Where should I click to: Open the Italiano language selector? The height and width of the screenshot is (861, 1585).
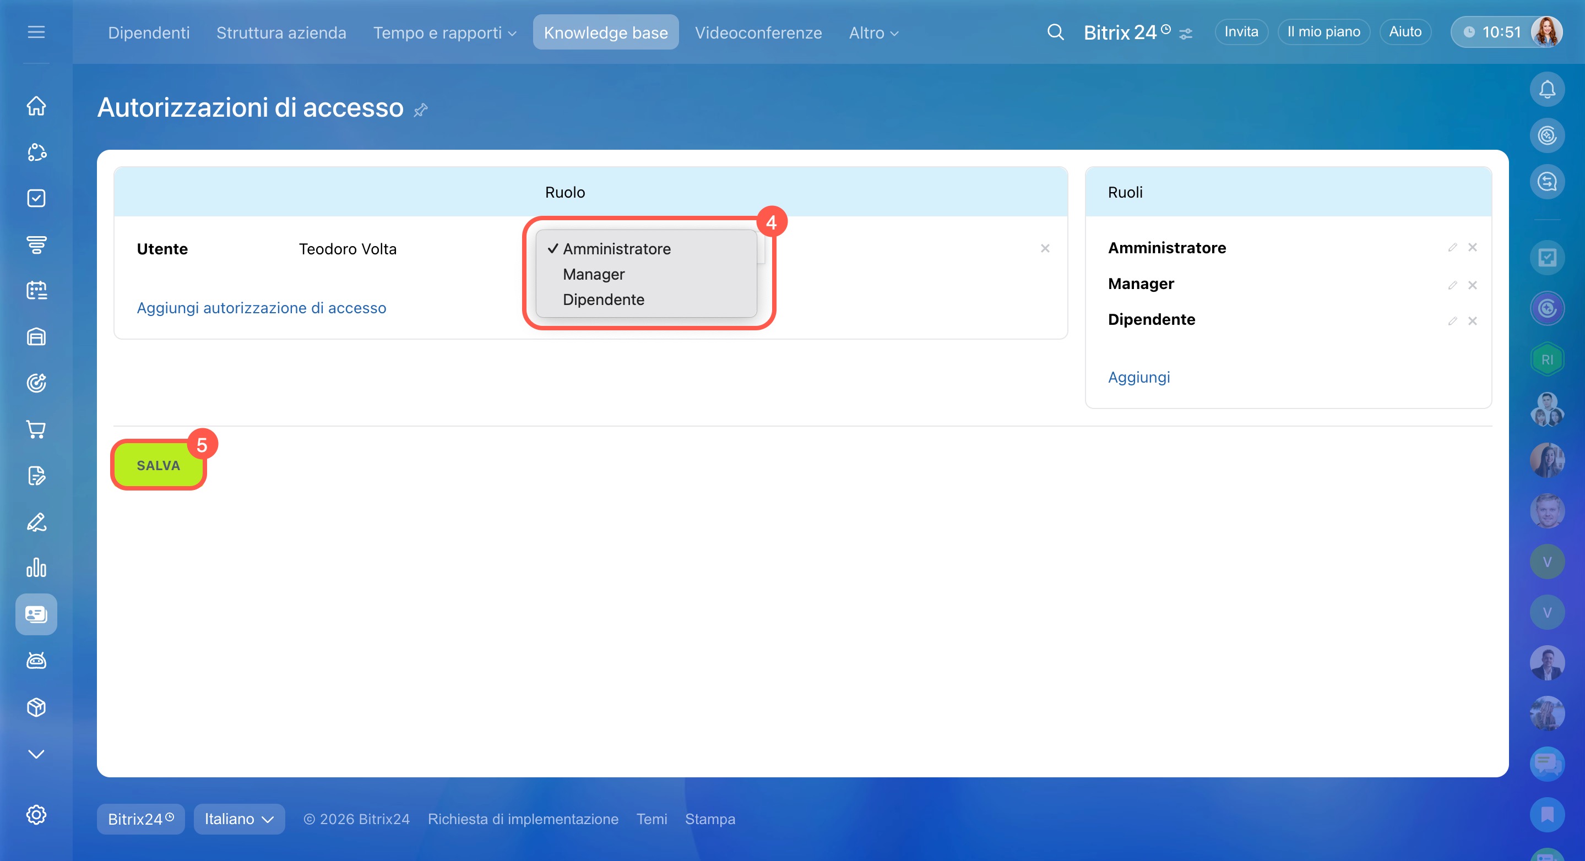(238, 819)
